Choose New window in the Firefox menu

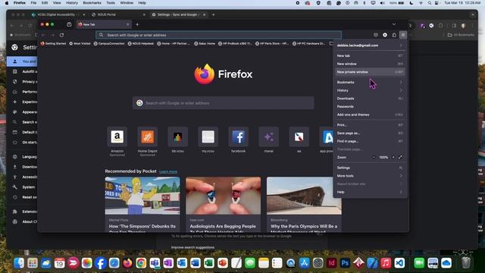tap(370, 64)
